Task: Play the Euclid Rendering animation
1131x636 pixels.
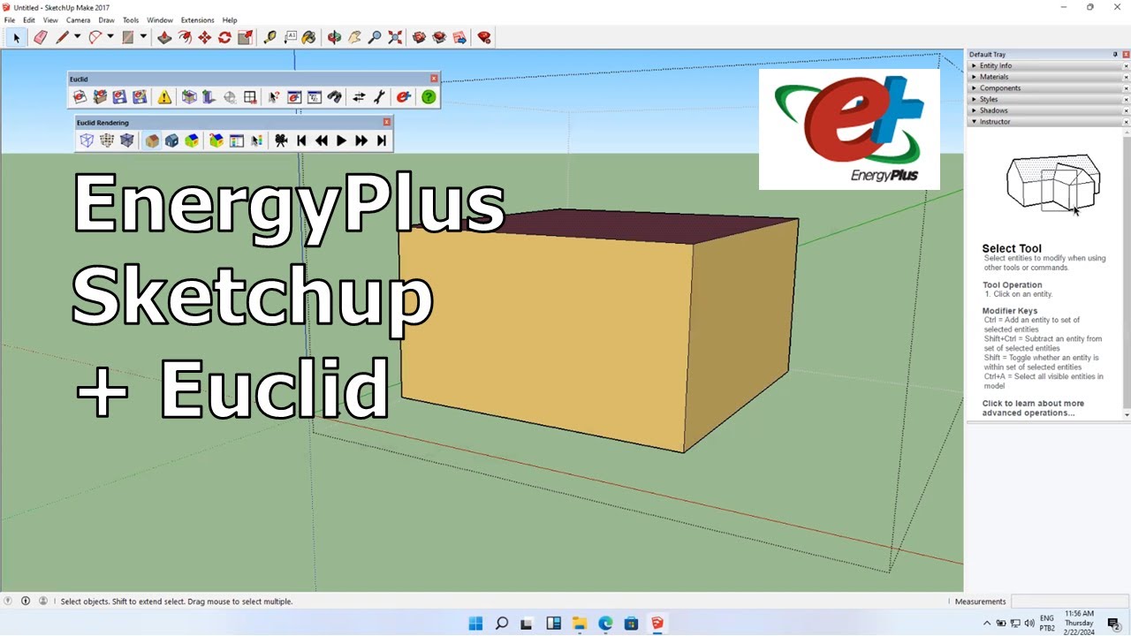Action: [x=341, y=140]
